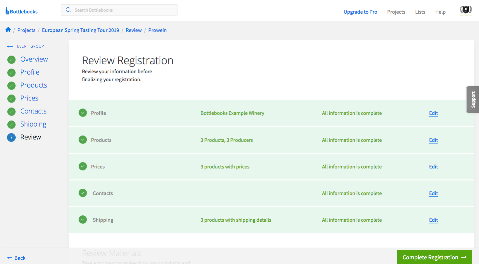Open the home icon in breadcrumbs
Image resolution: width=479 pixels, height=264 pixels.
pyautogui.click(x=8, y=30)
